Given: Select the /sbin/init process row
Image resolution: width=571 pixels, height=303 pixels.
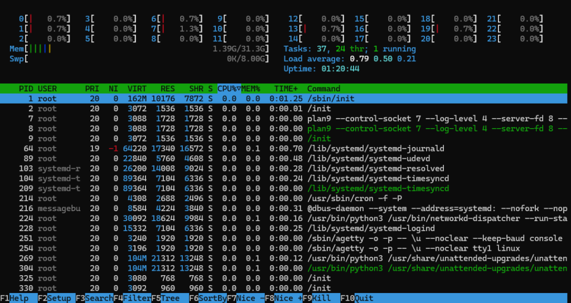Looking at the screenshot, I should point(284,99).
